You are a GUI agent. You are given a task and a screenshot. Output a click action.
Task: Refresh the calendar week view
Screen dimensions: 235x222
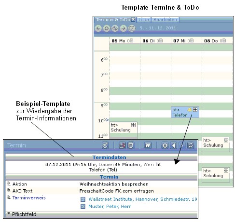point(115,28)
